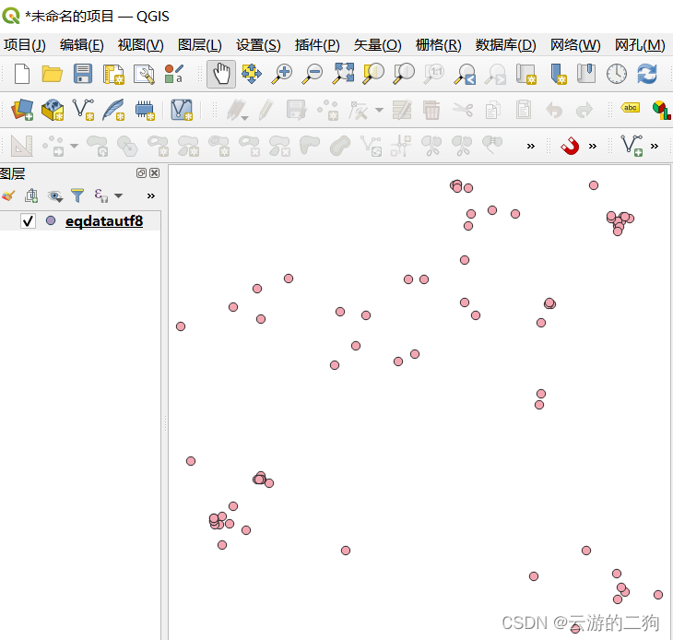Open the 编辑(E) menu
This screenshot has width=673, height=640.
pyautogui.click(x=82, y=45)
